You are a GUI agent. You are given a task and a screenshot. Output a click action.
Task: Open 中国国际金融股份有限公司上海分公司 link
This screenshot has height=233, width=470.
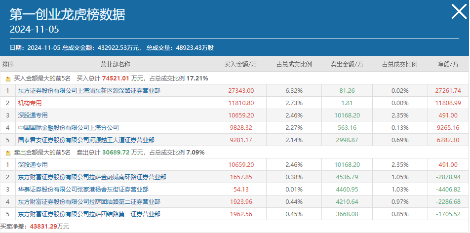coord(68,128)
